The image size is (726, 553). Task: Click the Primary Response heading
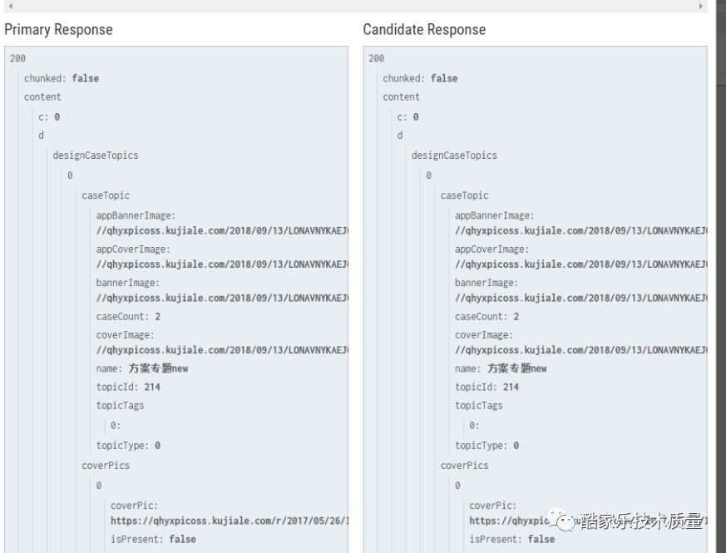(58, 30)
